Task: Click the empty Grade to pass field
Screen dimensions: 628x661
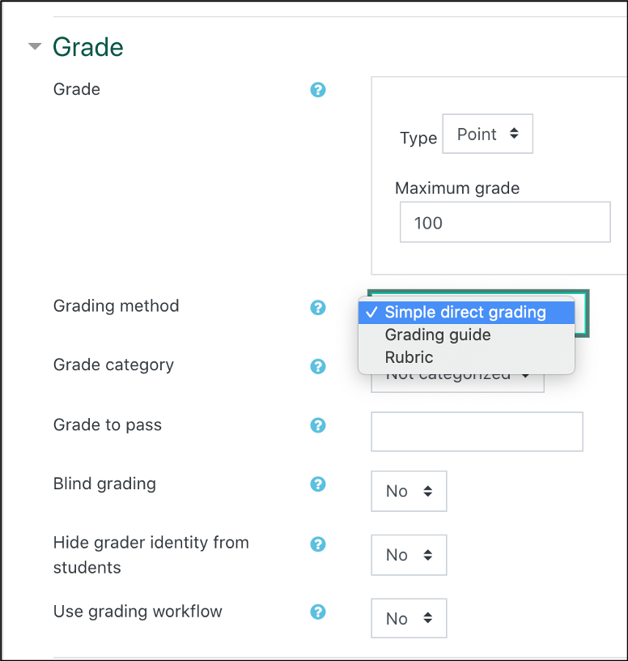Action: (x=477, y=432)
